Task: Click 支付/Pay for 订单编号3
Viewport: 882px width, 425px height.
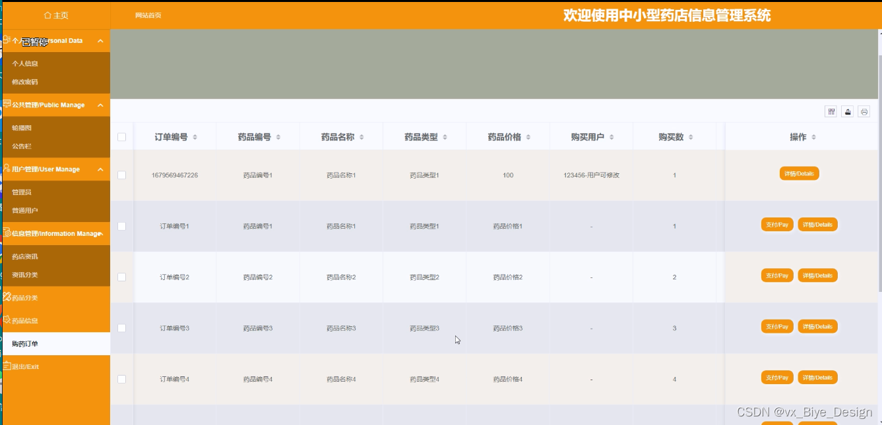Action: 777,327
